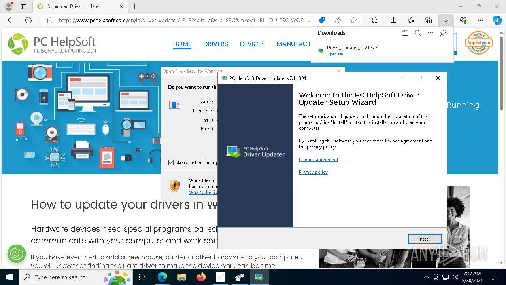The width and height of the screenshot is (506, 285).
Task: Open a new tab with the plus button
Action: coord(135,6)
